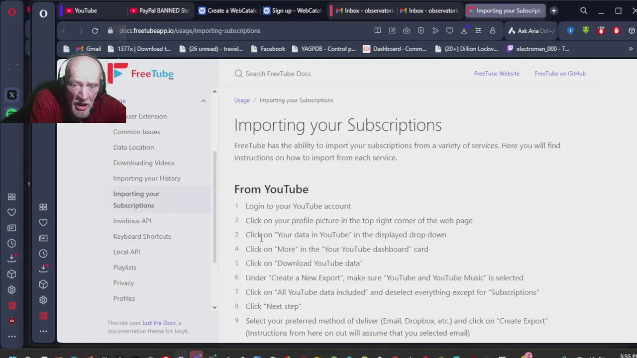The width and height of the screenshot is (637, 358).
Task: Click the send arrow icon in address bar
Action: [x=435, y=31]
